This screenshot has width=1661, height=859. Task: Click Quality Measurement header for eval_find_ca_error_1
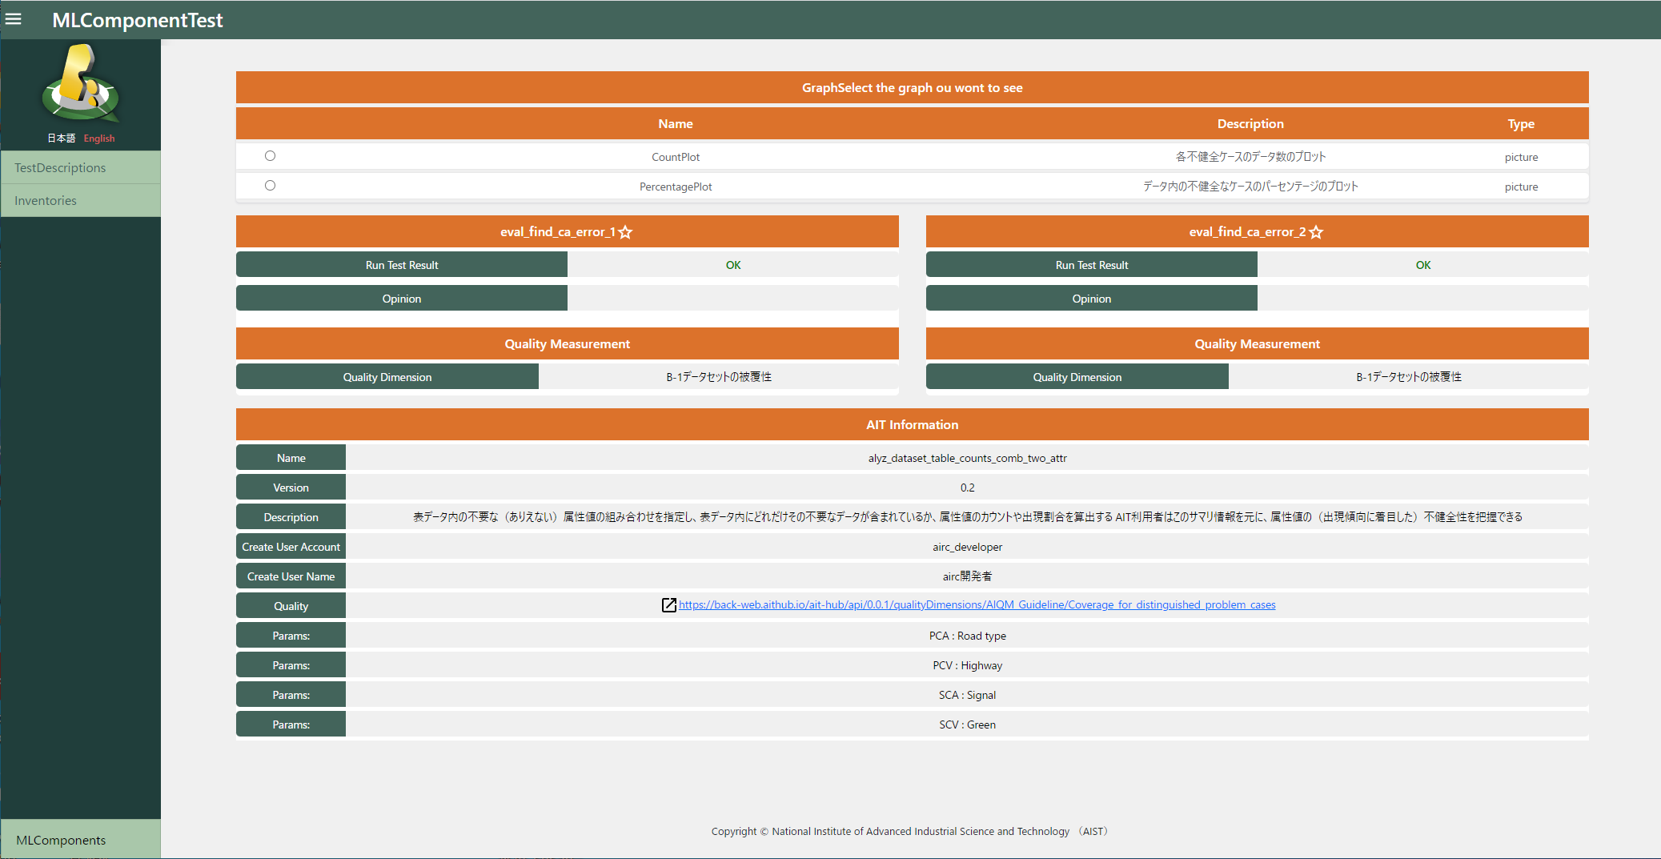tap(567, 344)
